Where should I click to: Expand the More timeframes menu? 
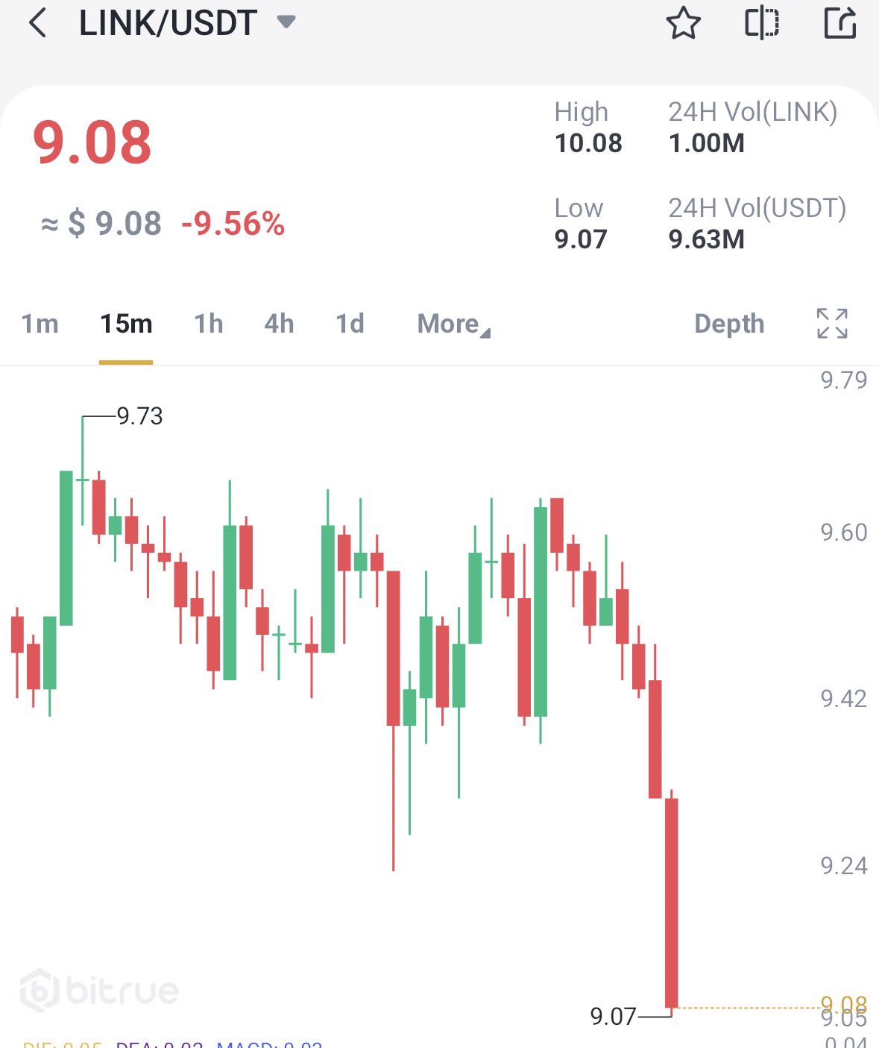pyautogui.click(x=453, y=324)
